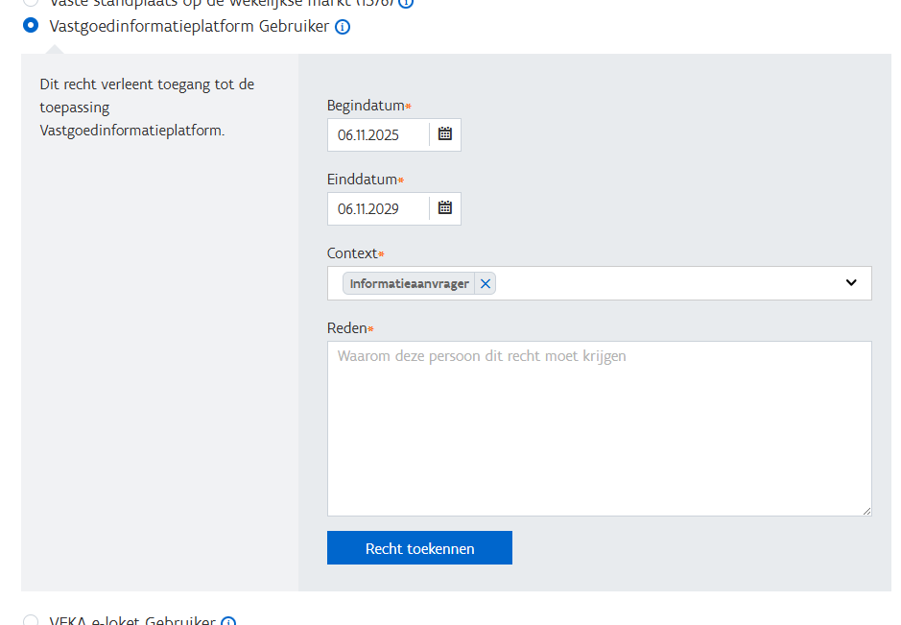Viewport: 901px width, 625px height.
Task: Click the VEKA e-loket Gebruiker label
Action: click(132, 621)
